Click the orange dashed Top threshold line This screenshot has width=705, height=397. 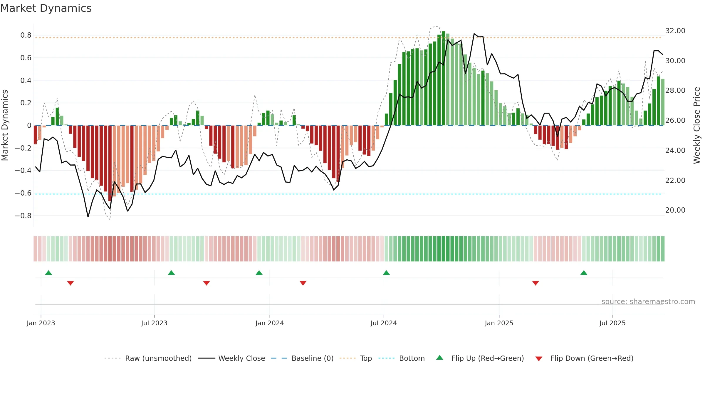tap(348, 38)
